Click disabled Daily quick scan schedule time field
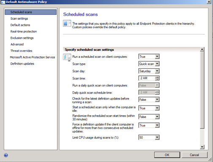Screen dimensions: 213x162 [149, 92]
